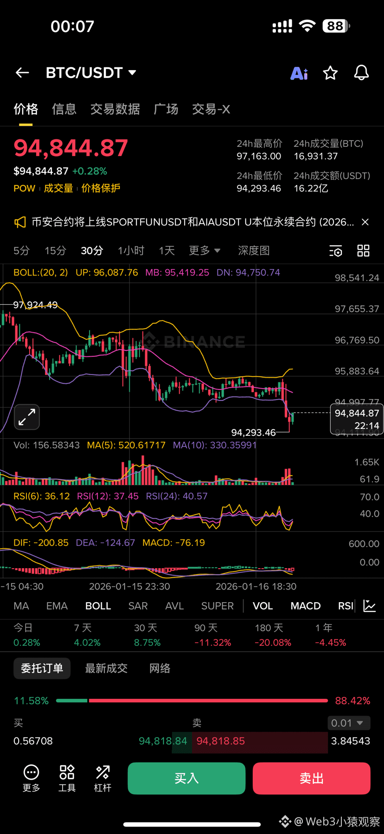
Task: Toggle the EMA indicator
Action: 57,606
